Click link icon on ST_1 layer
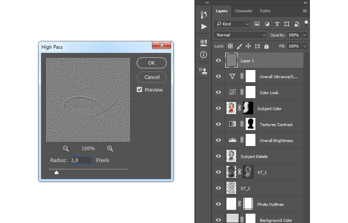This screenshot has height=223, width=348. pyautogui.click(x=240, y=172)
